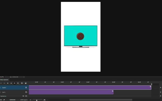
Task: Click the 05:00f mark on ruler
Action: coord(114,82)
